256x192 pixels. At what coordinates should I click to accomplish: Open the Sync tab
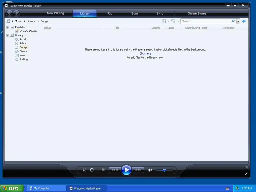[x=160, y=13]
